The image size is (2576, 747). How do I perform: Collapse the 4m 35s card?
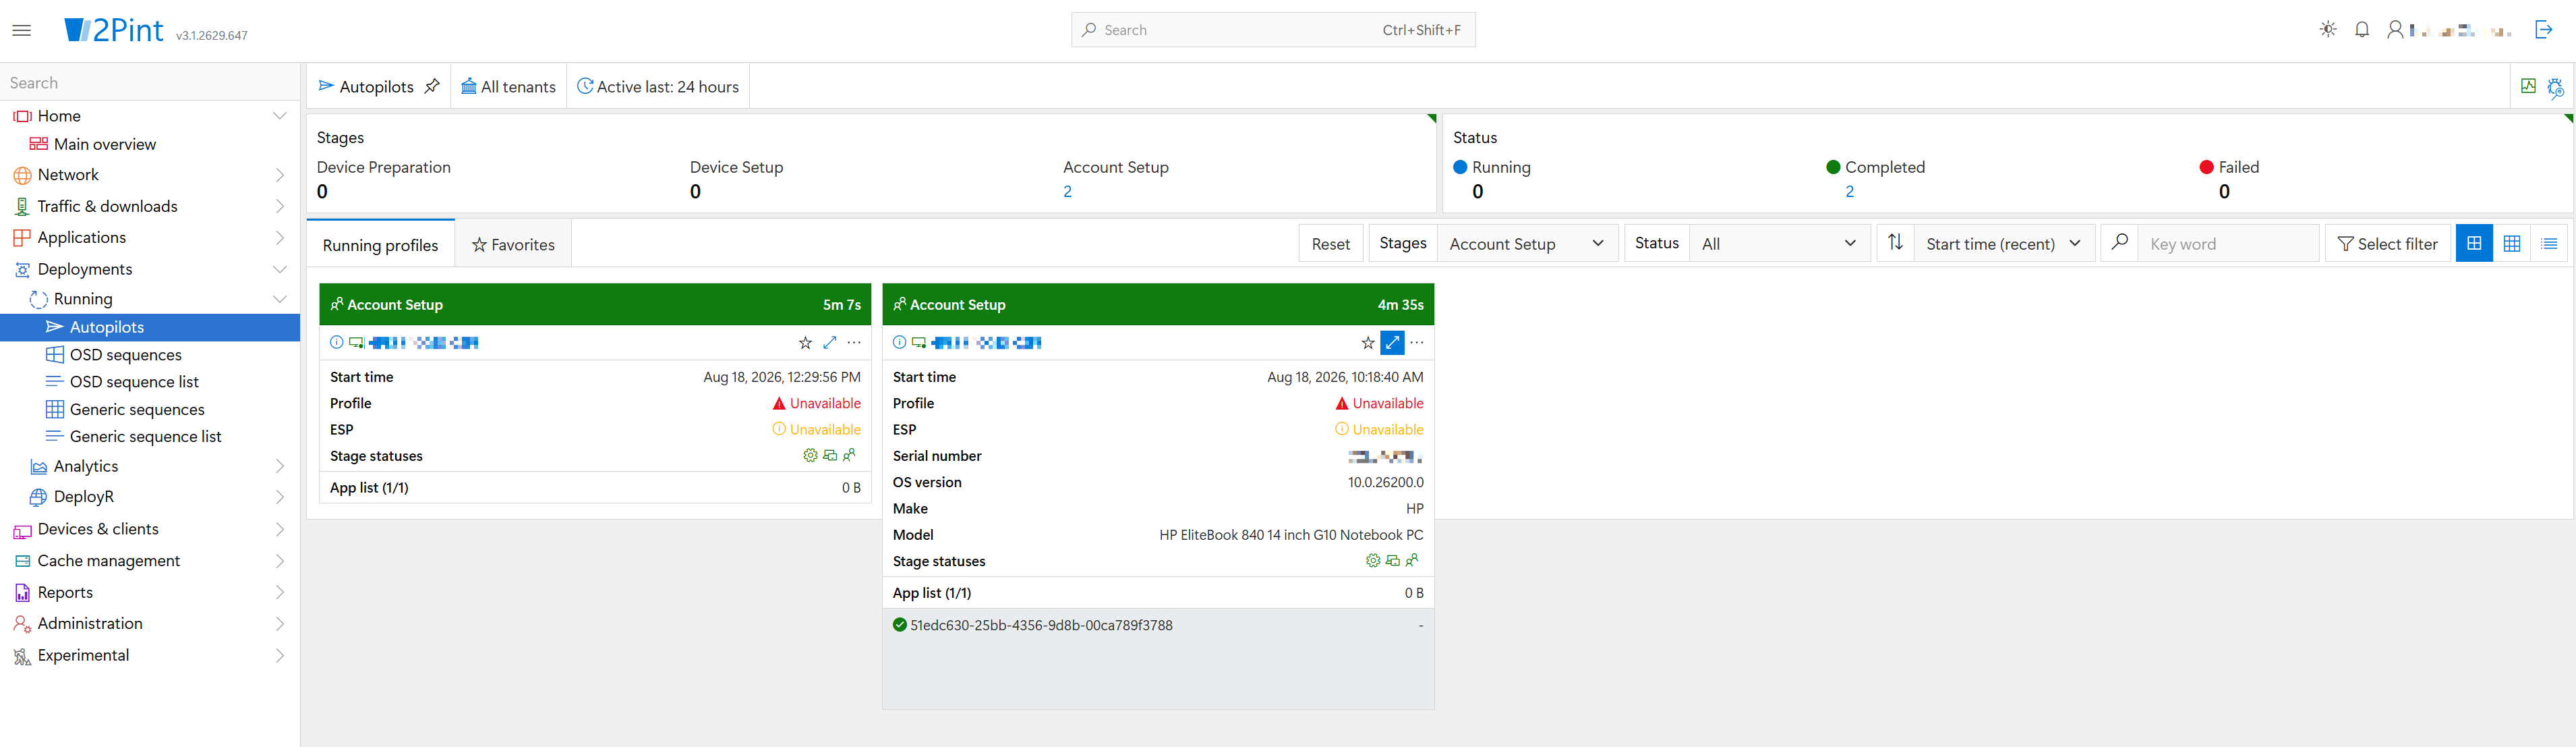pos(1392,343)
